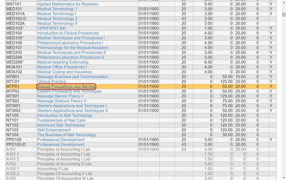Open Medical Assisting Externship link
The image size is (286, 180).
[x=62, y=62]
